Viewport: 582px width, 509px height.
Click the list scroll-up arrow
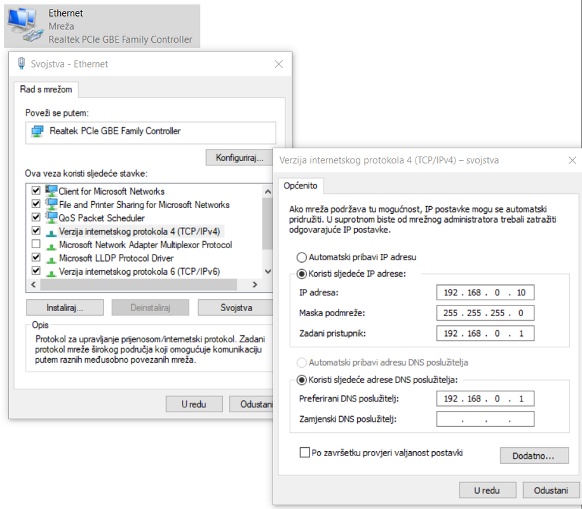[267, 192]
